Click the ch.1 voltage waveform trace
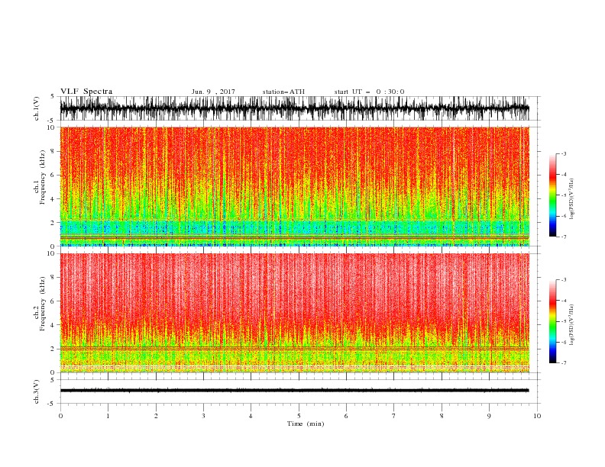Screen dimensions: 605x467 pyautogui.click(x=295, y=108)
